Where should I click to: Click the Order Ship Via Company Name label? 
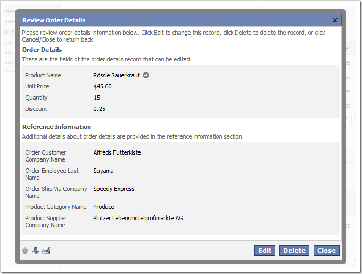[56, 192]
